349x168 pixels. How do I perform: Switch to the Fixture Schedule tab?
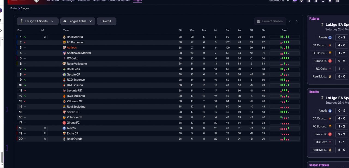click(119, 1)
